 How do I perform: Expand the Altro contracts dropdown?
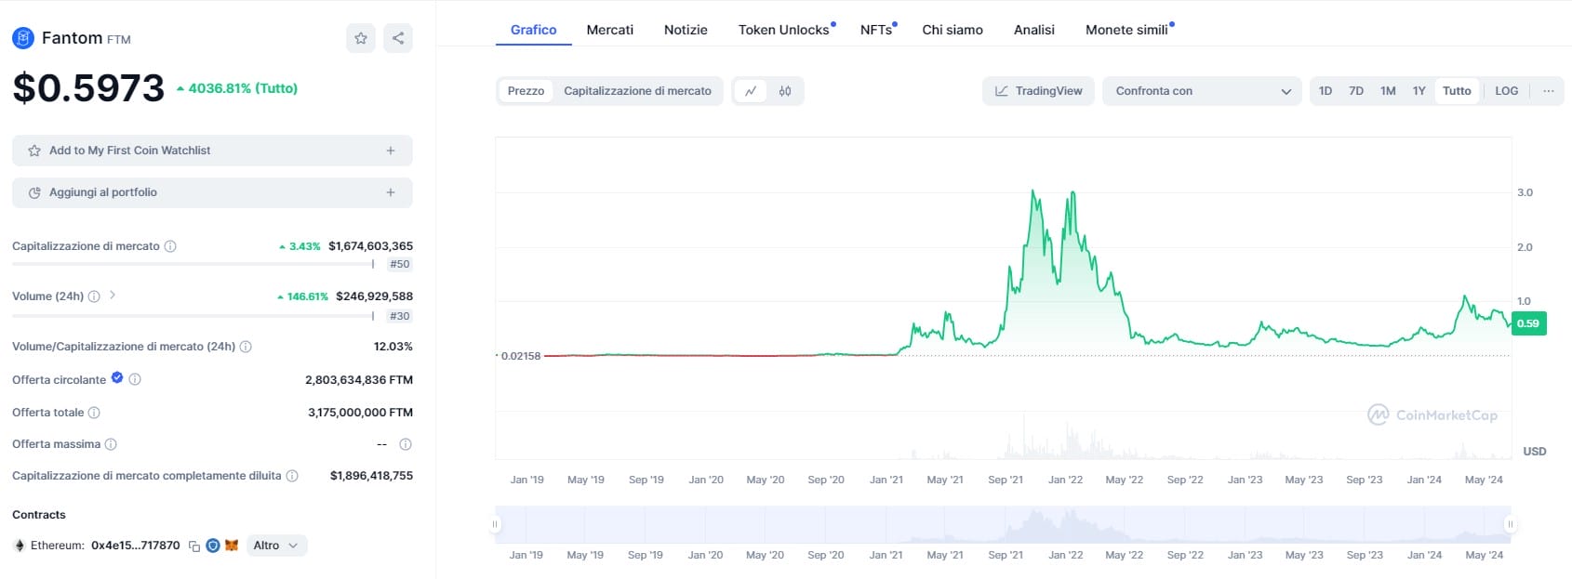click(275, 546)
